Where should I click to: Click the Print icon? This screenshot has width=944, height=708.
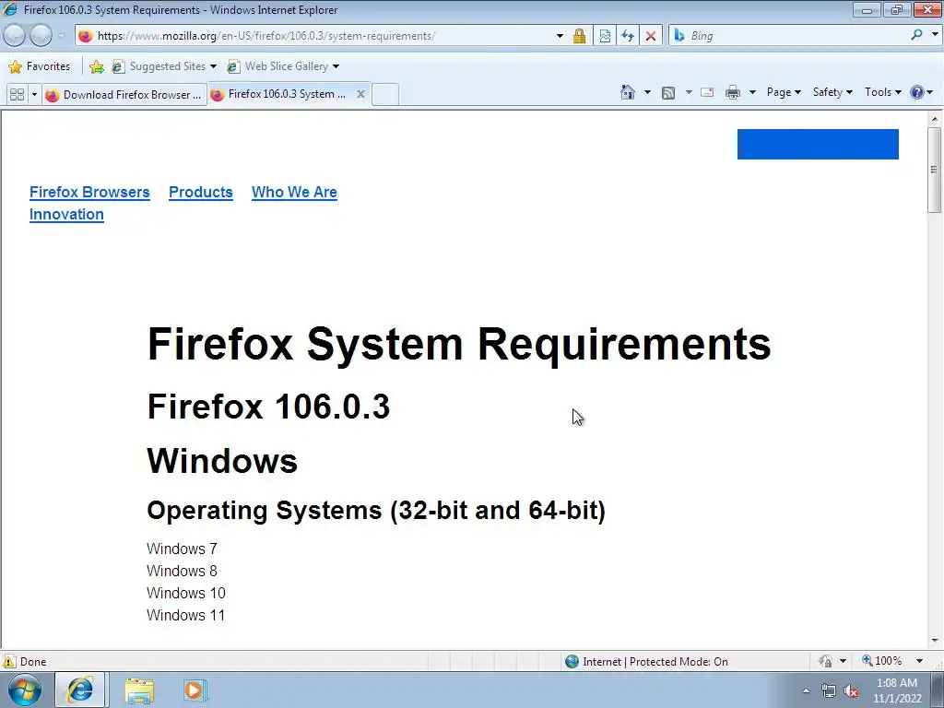[x=733, y=92]
